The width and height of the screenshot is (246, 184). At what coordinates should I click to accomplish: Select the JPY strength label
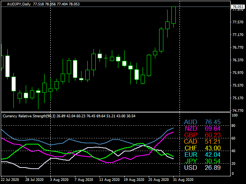click(x=191, y=161)
